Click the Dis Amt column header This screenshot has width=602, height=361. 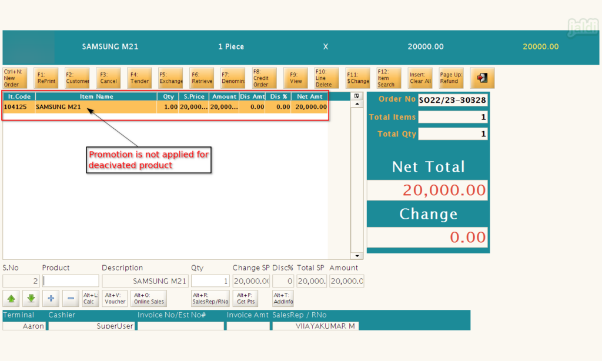(x=252, y=96)
